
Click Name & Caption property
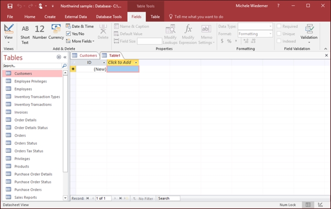[131, 27]
